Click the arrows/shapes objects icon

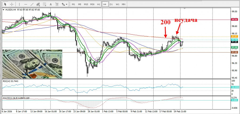[x=63, y=4]
